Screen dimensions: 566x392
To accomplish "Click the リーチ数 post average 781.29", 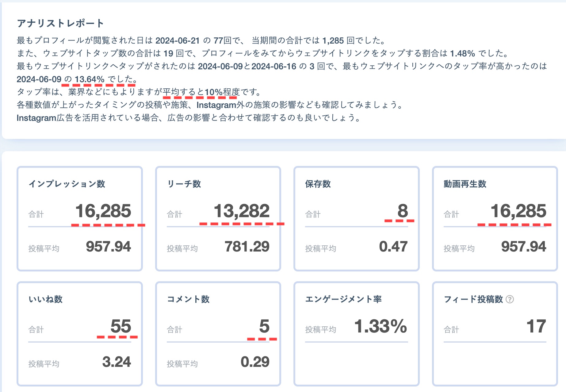I will tap(247, 247).
